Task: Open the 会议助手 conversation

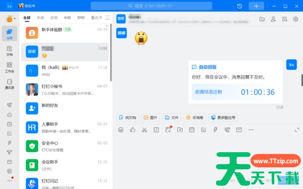Action: click(x=65, y=165)
